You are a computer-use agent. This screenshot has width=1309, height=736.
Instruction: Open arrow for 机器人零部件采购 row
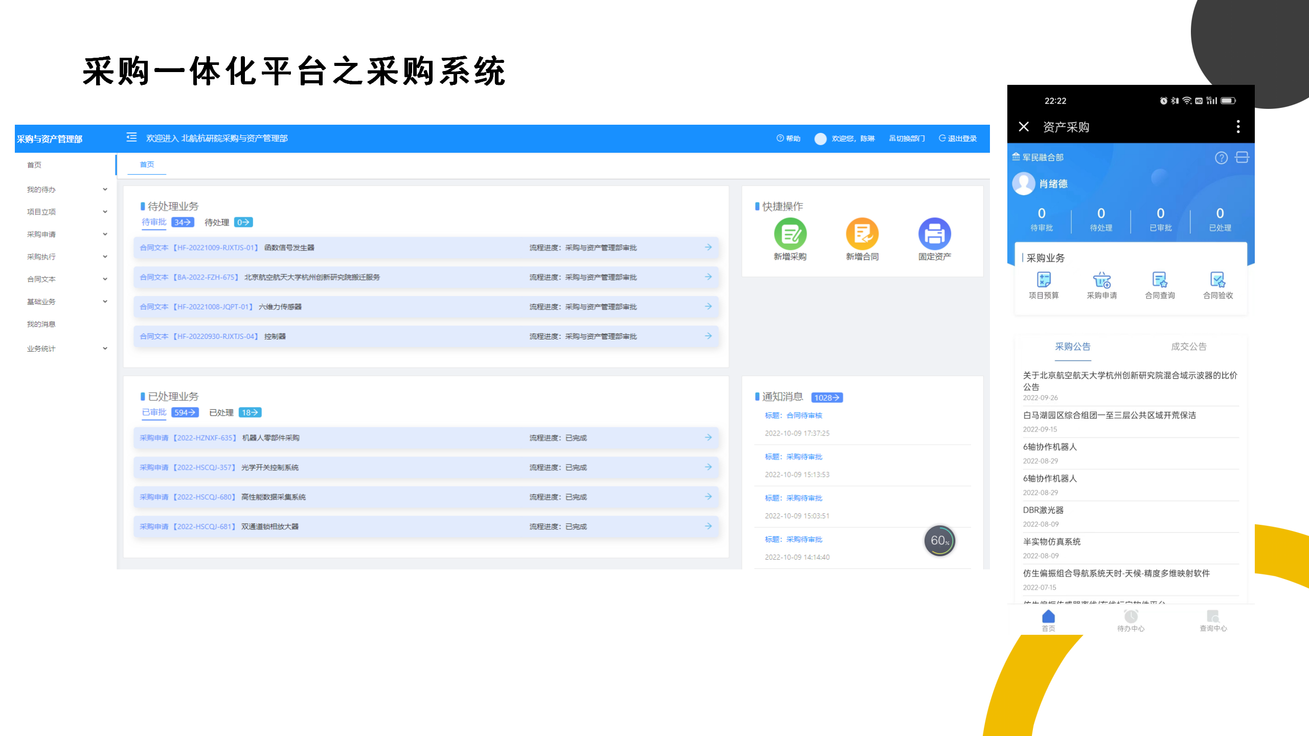708,438
